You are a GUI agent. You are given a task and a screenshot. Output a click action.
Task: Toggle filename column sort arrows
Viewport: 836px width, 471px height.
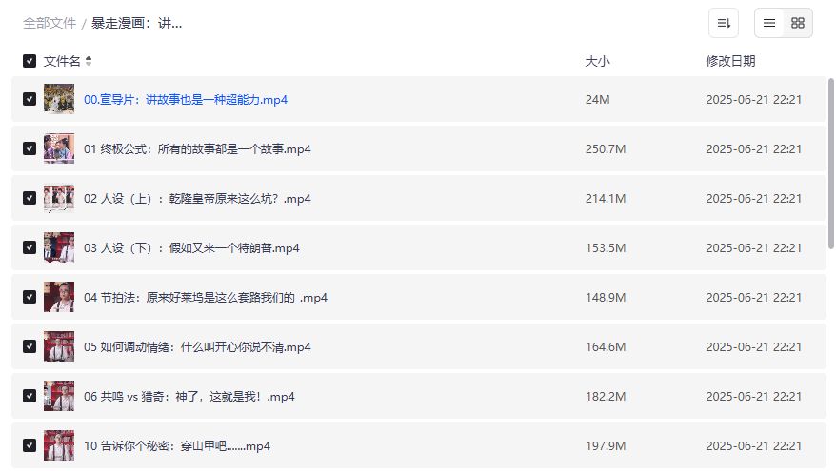pos(89,61)
